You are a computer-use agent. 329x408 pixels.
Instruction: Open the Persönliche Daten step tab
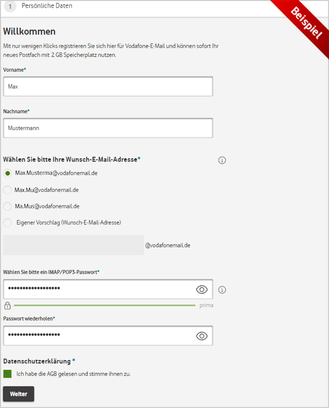tap(47, 6)
